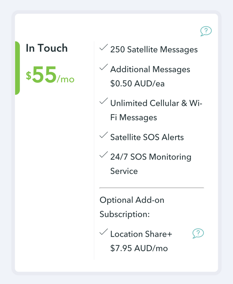233x284 pixels.
Task: Click the Additional Messages label
Action: click(150, 69)
